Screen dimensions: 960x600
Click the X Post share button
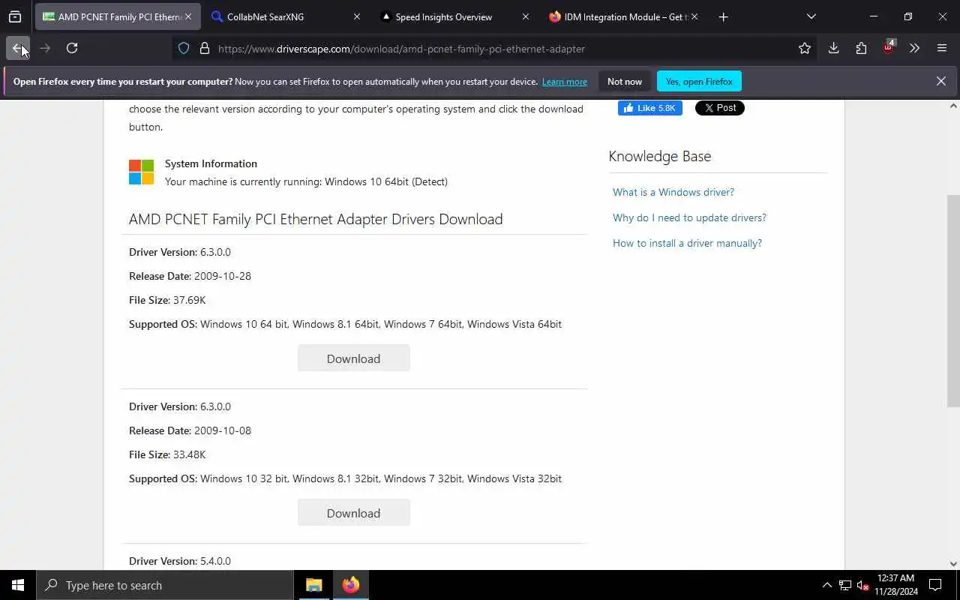720,108
